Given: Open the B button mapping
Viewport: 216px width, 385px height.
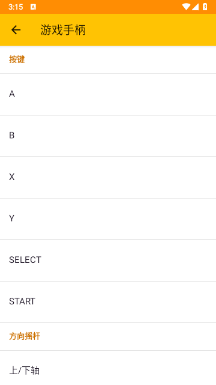Looking at the screenshot, I should click(x=108, y=136).
